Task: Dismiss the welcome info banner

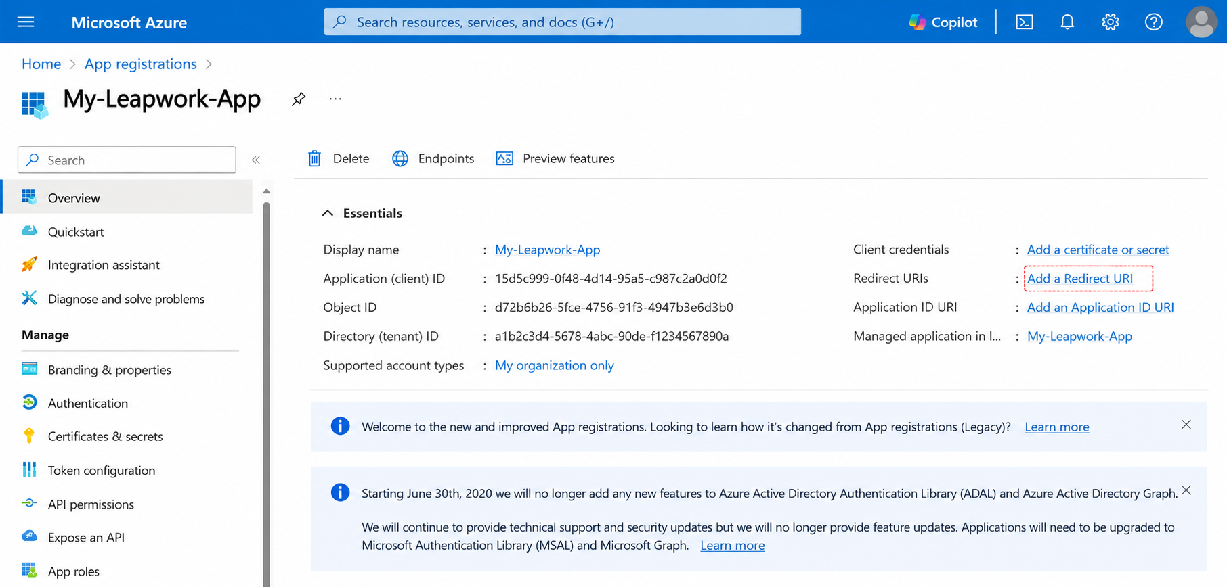Action: point(1186,425)
